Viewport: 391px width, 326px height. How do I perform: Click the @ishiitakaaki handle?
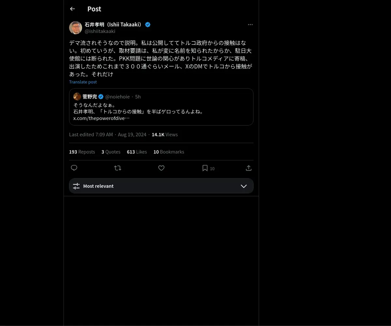[100, 31]
